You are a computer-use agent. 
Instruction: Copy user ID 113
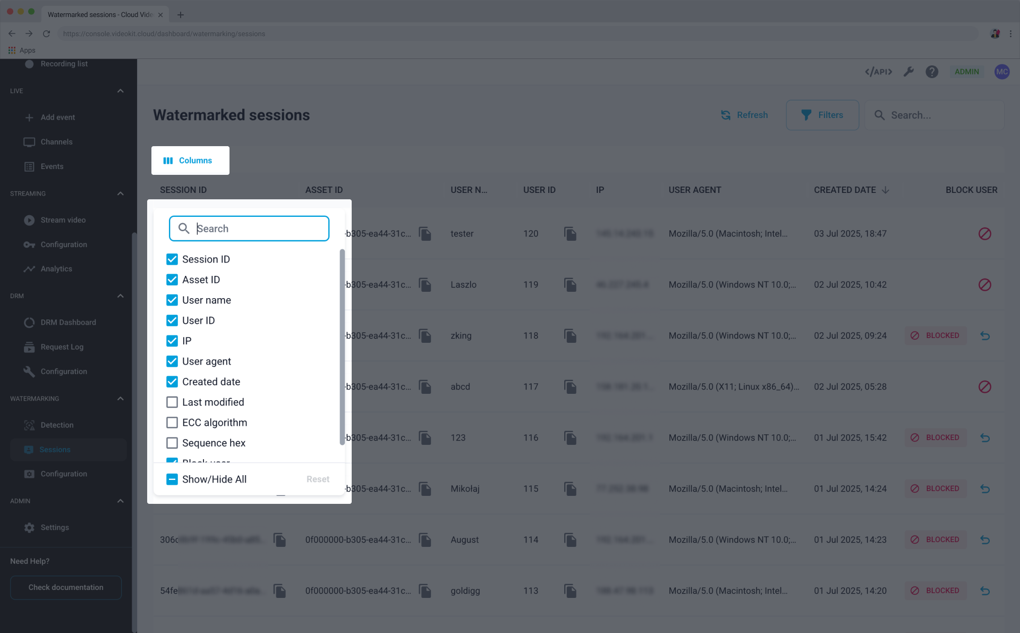[571, 591]
